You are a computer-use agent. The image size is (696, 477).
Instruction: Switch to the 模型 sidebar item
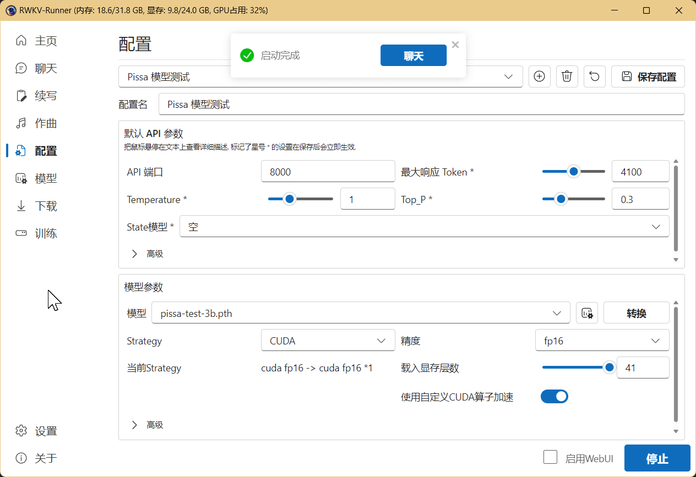coord(46,179)
